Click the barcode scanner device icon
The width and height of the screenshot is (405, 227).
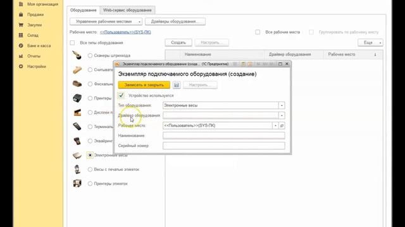pyautogui.click(x=77, y=55)
